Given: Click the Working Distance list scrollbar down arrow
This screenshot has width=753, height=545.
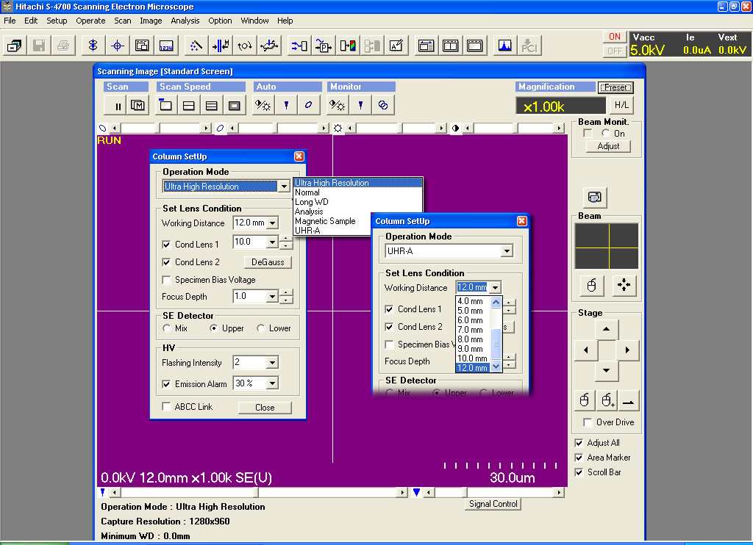Looking at the screenshot, I should [x=496, y=367].
